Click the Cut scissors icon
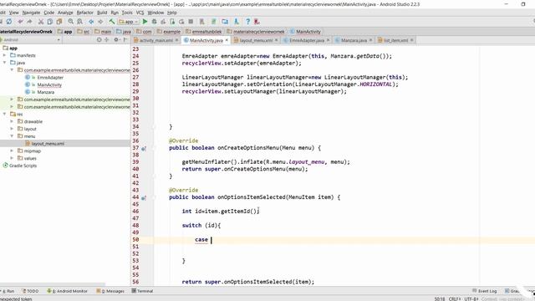The width and height of the screenshot is (535, 301). pos(41,22)
